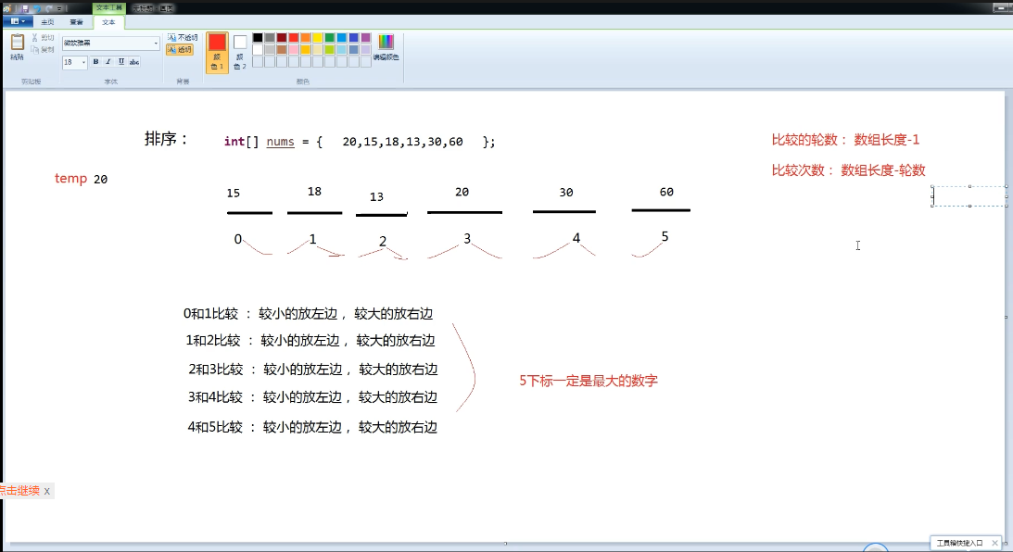The height and width of the screenshot is (552, 1013).
Task: Click the Text Tools (文本工具) contextual tab
Action: coord(108,7)
